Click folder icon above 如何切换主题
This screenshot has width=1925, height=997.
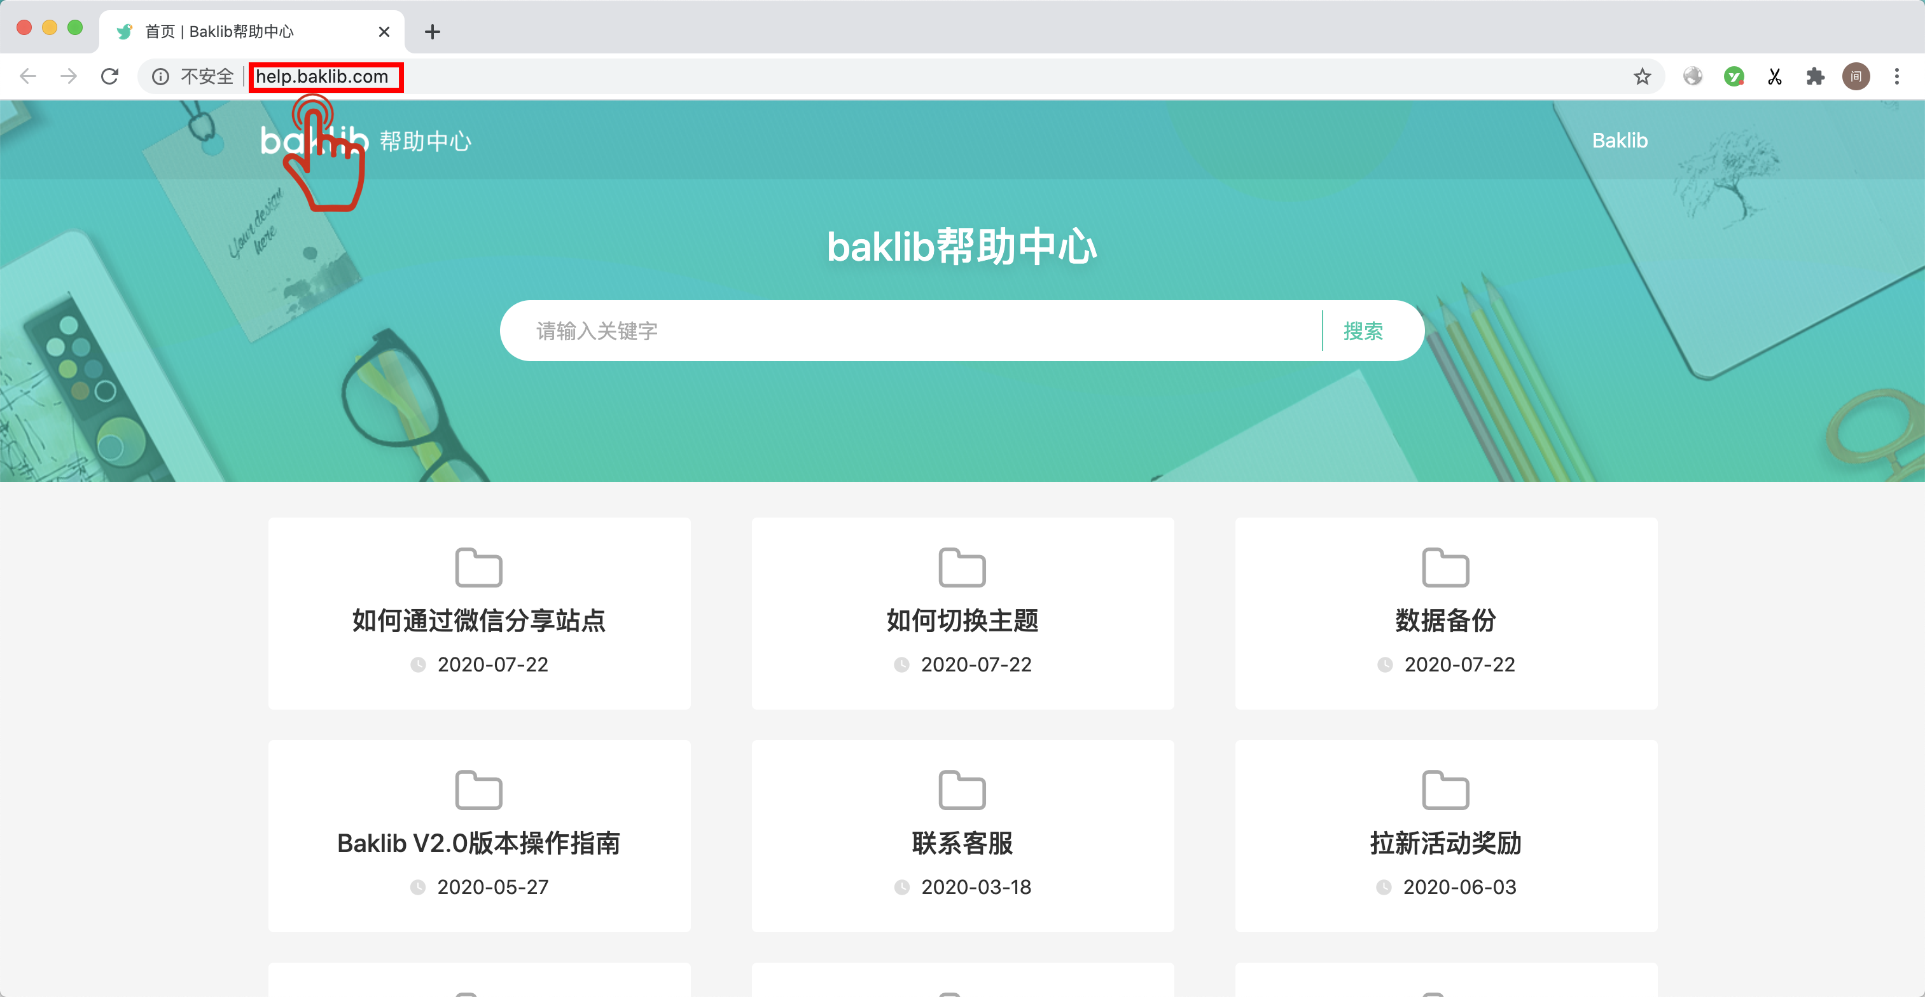pyautogui.click(x=962, y=567)
